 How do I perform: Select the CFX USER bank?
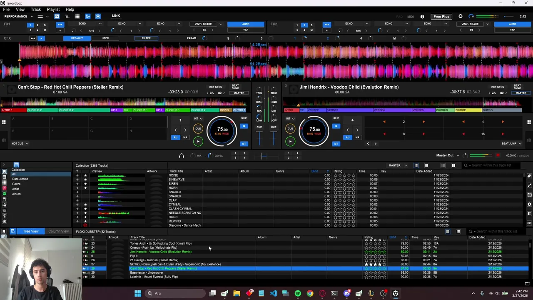coord(105,38)
